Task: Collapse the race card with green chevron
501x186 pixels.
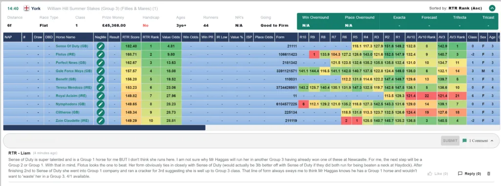Action: (492, 9)
